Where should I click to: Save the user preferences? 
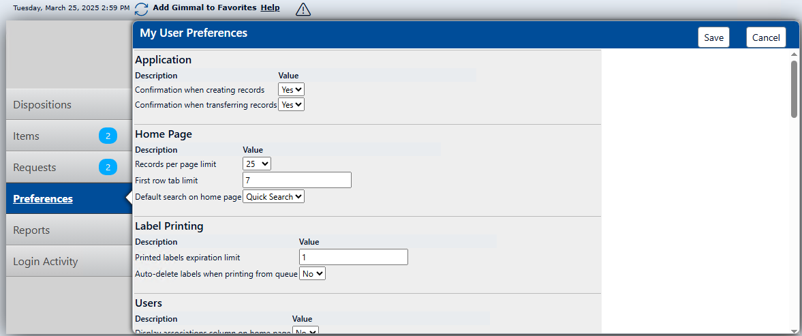click(x=713, y=37)
